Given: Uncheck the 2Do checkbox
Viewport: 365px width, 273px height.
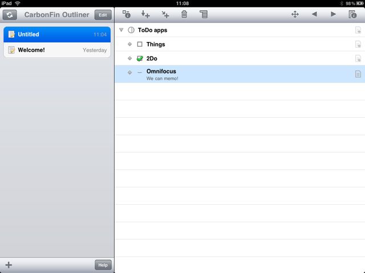Looking at the screenshot, I should pyautogui.click(x=140, y=58).
